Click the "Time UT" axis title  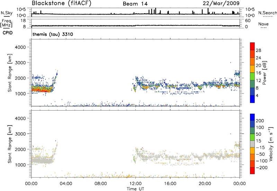point(135,189)
